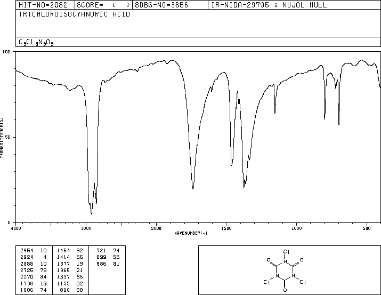381x295 pixels.
Task: Select peak wavenumber 1366 in table
Action: 63,270
